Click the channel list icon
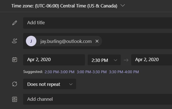The image size is (172, 109). [x=15, y=99]
